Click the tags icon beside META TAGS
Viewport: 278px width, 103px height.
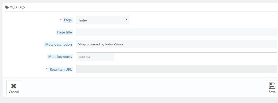(x=7, y=7)
